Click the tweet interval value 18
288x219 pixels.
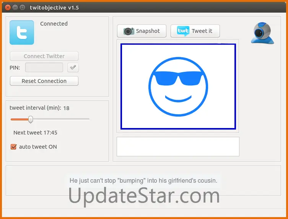tap(66, 108)
